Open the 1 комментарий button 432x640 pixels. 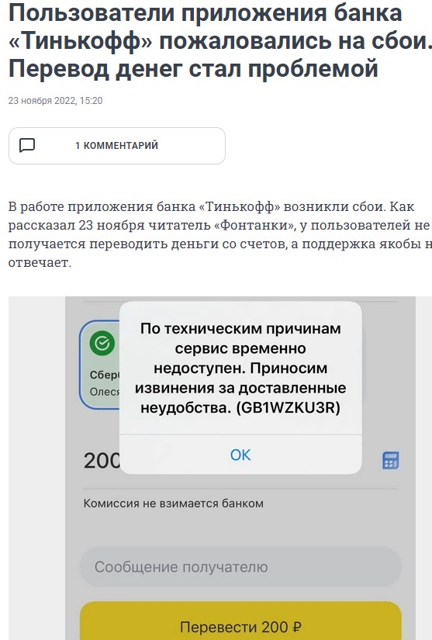coord(116,146)
